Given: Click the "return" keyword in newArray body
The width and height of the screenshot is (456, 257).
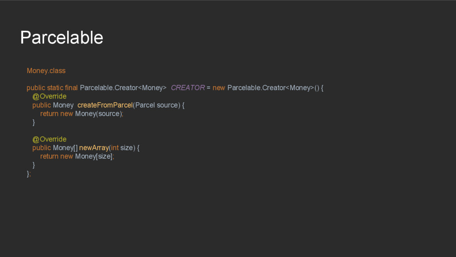Looking at the screenshot, I should [49, 156].
